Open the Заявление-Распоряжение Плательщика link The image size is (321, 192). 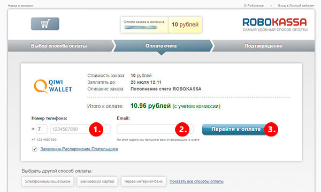tap(79, 149)
